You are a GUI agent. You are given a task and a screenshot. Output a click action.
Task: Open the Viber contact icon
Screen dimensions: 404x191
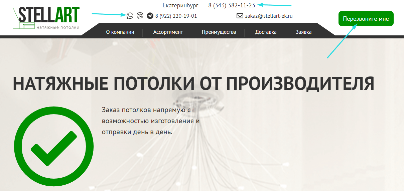pos(140,16)
